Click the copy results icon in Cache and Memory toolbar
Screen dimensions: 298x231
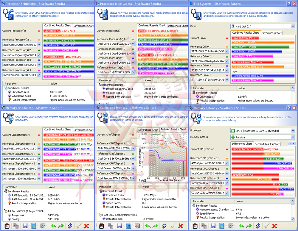click(111, 226)
